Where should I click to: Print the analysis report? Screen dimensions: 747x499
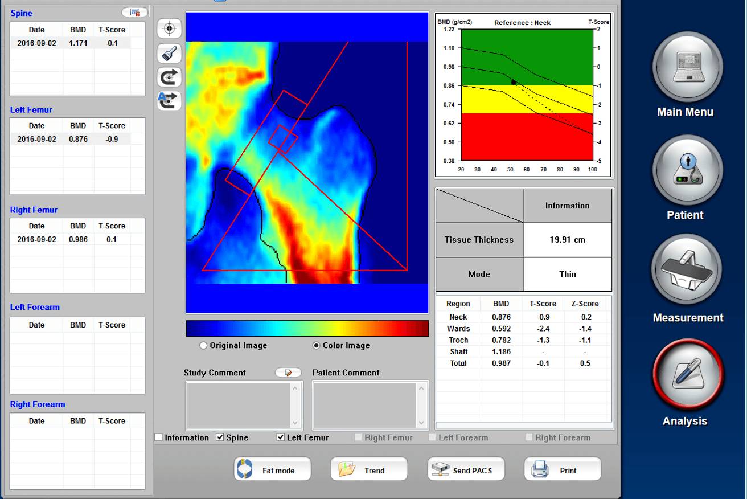(563, 469)
